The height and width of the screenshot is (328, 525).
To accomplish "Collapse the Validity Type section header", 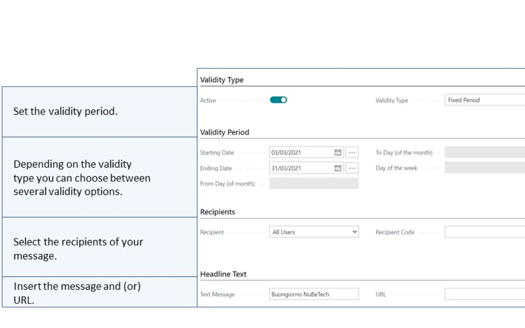I will click(222, 80).
